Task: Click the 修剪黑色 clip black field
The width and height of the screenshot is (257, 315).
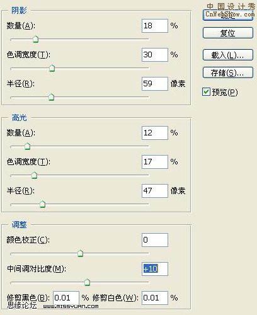Action: pyautogui.click(x=66, y=298)
